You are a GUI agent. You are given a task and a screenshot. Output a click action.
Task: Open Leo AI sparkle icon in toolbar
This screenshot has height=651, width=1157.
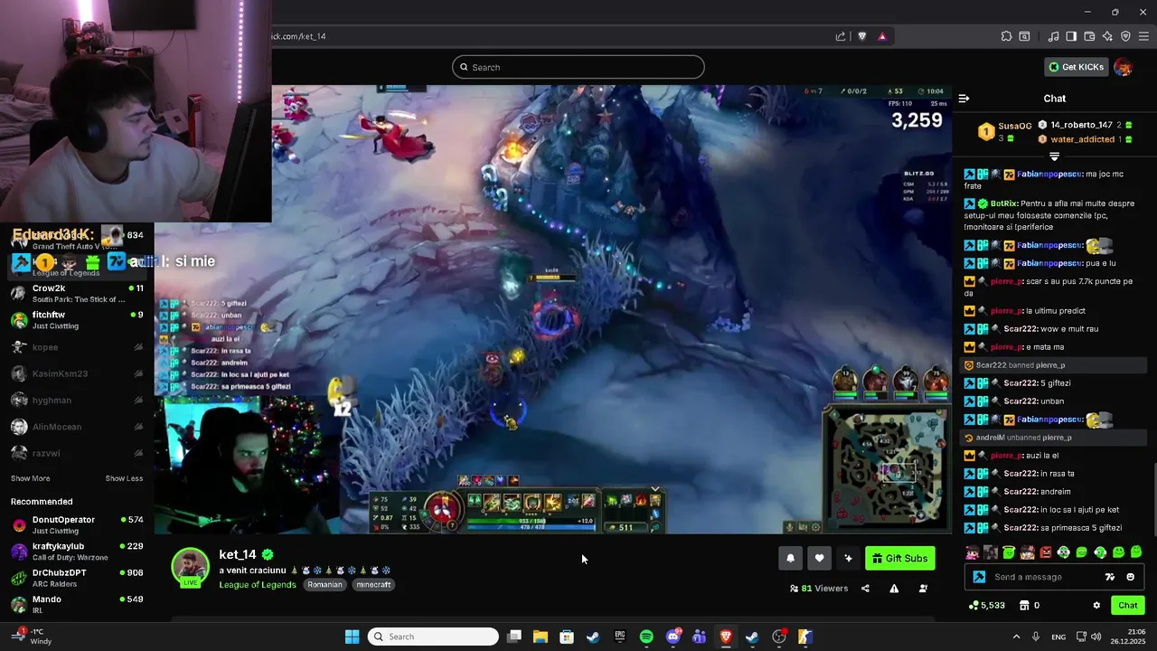(x=1107, y=36)
